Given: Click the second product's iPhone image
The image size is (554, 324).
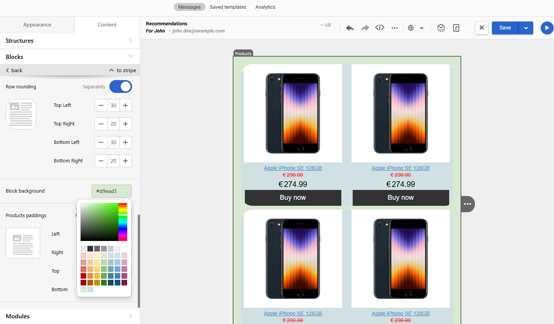Looking at the screenshot, I should [401, 113].
